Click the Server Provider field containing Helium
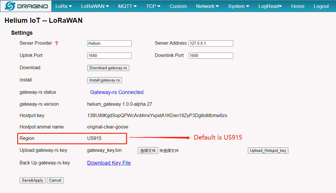This screenshot has width=336, height=193. click(109, 43)
